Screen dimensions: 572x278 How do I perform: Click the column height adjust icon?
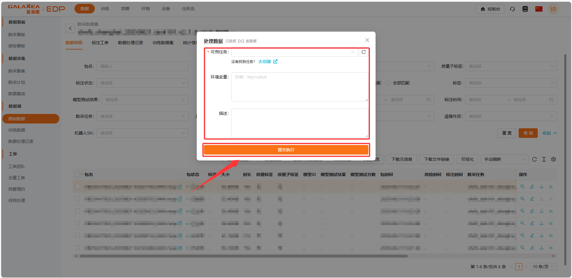[x=544, y=159]
